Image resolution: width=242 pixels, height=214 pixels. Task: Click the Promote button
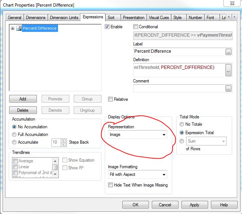(55, 99)
